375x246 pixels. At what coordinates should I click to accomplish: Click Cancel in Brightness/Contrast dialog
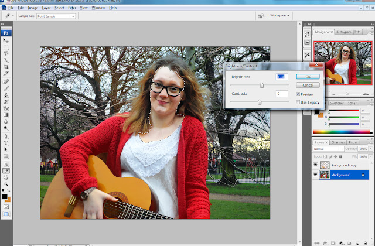click(x=308, y=85)
